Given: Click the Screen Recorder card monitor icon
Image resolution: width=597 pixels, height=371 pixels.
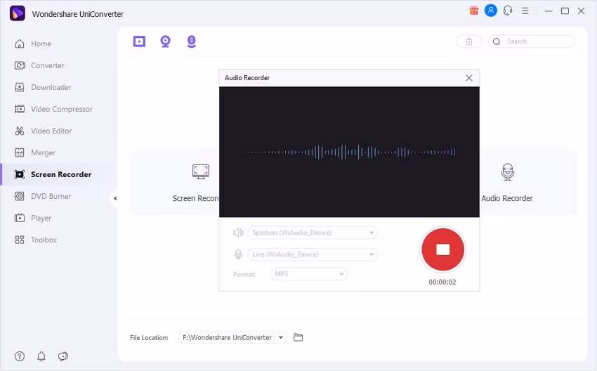Looking at the screenshot, I should (x=201, y=171).
